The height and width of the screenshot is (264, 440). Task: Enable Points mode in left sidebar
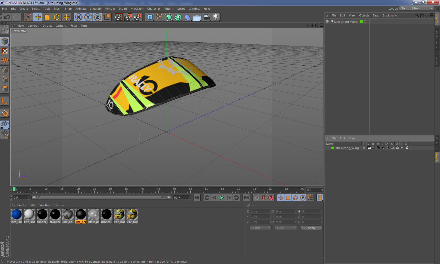tap(5, 70)
